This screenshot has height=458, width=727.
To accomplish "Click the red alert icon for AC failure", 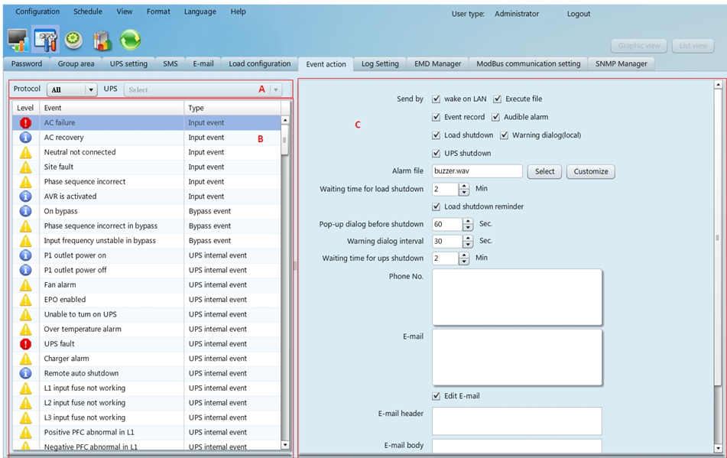I will [25, 123].
